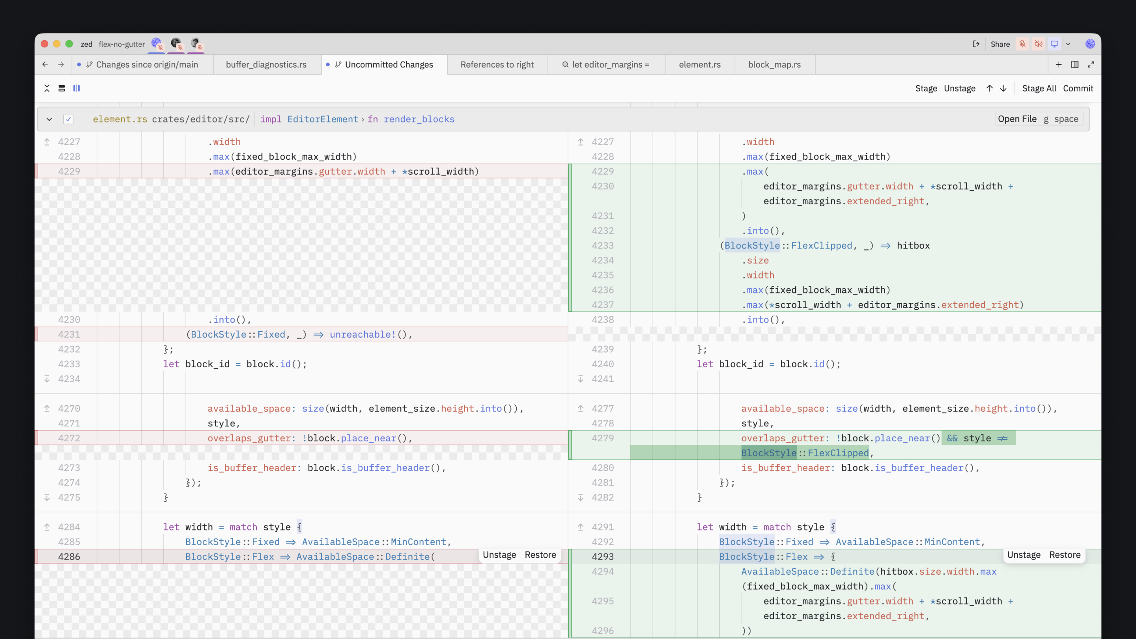Click the user avatar in the title bar

[1091, 44]
